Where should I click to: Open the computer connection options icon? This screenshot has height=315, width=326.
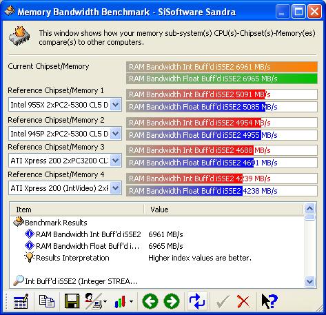(x=93, y=301)
